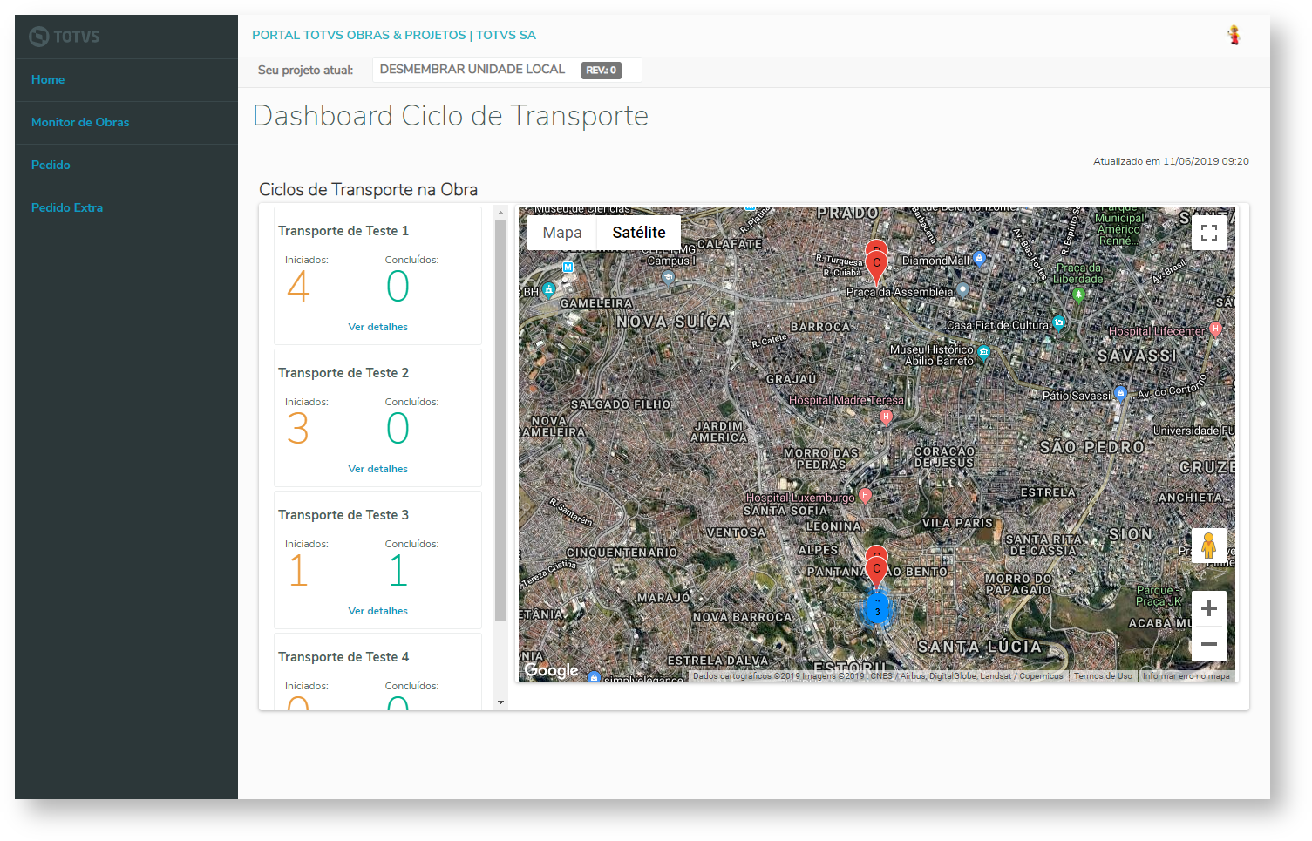Open the Pedido menu item
The image size is (1312, 841).
coord(51,165)
